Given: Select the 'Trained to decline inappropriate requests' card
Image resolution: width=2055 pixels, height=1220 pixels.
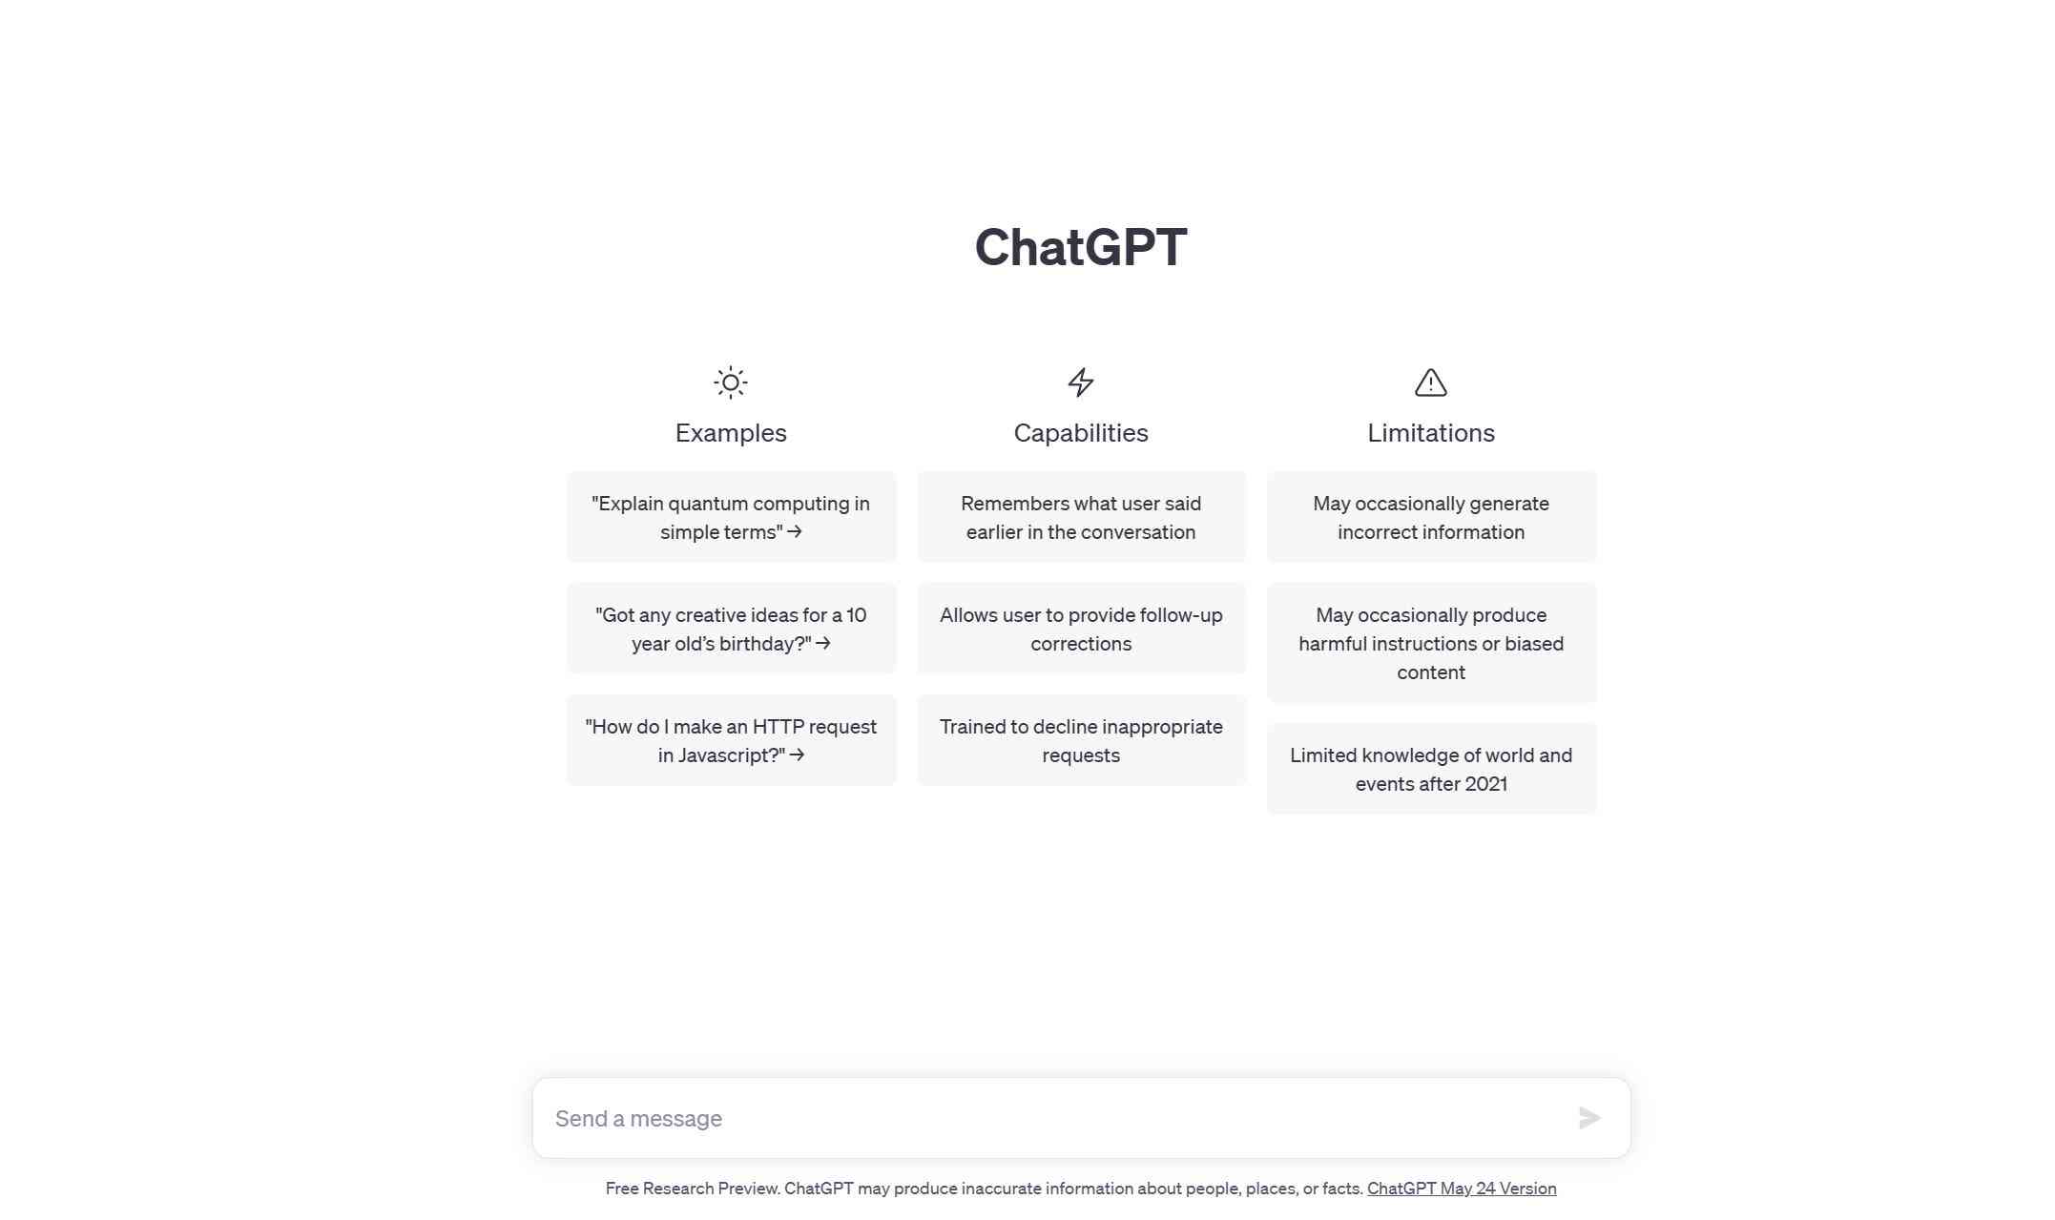Looking at the screenshot, I should coord(1081,741).
